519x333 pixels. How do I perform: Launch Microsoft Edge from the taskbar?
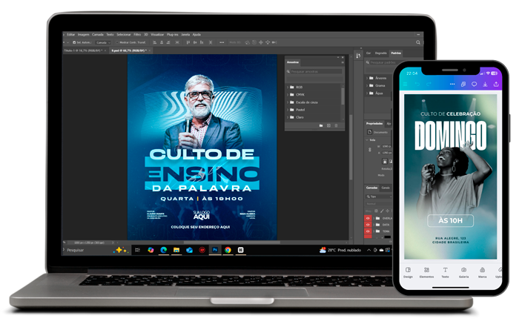click(x=162, y=250)
